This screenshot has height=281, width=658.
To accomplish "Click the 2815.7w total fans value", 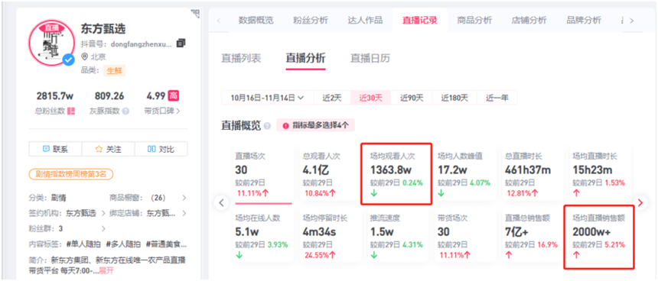I will (x=55, y=96).
